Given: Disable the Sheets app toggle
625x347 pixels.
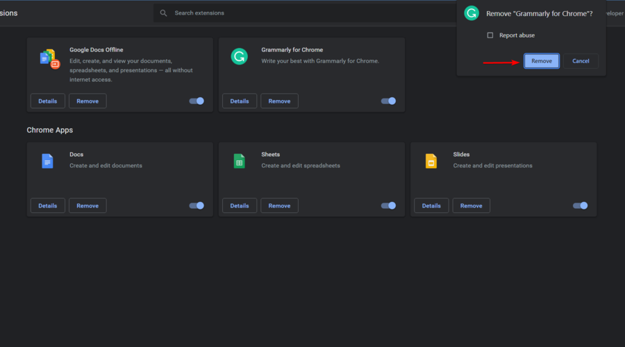Looking at the screenshot, I should click(388, 205).
